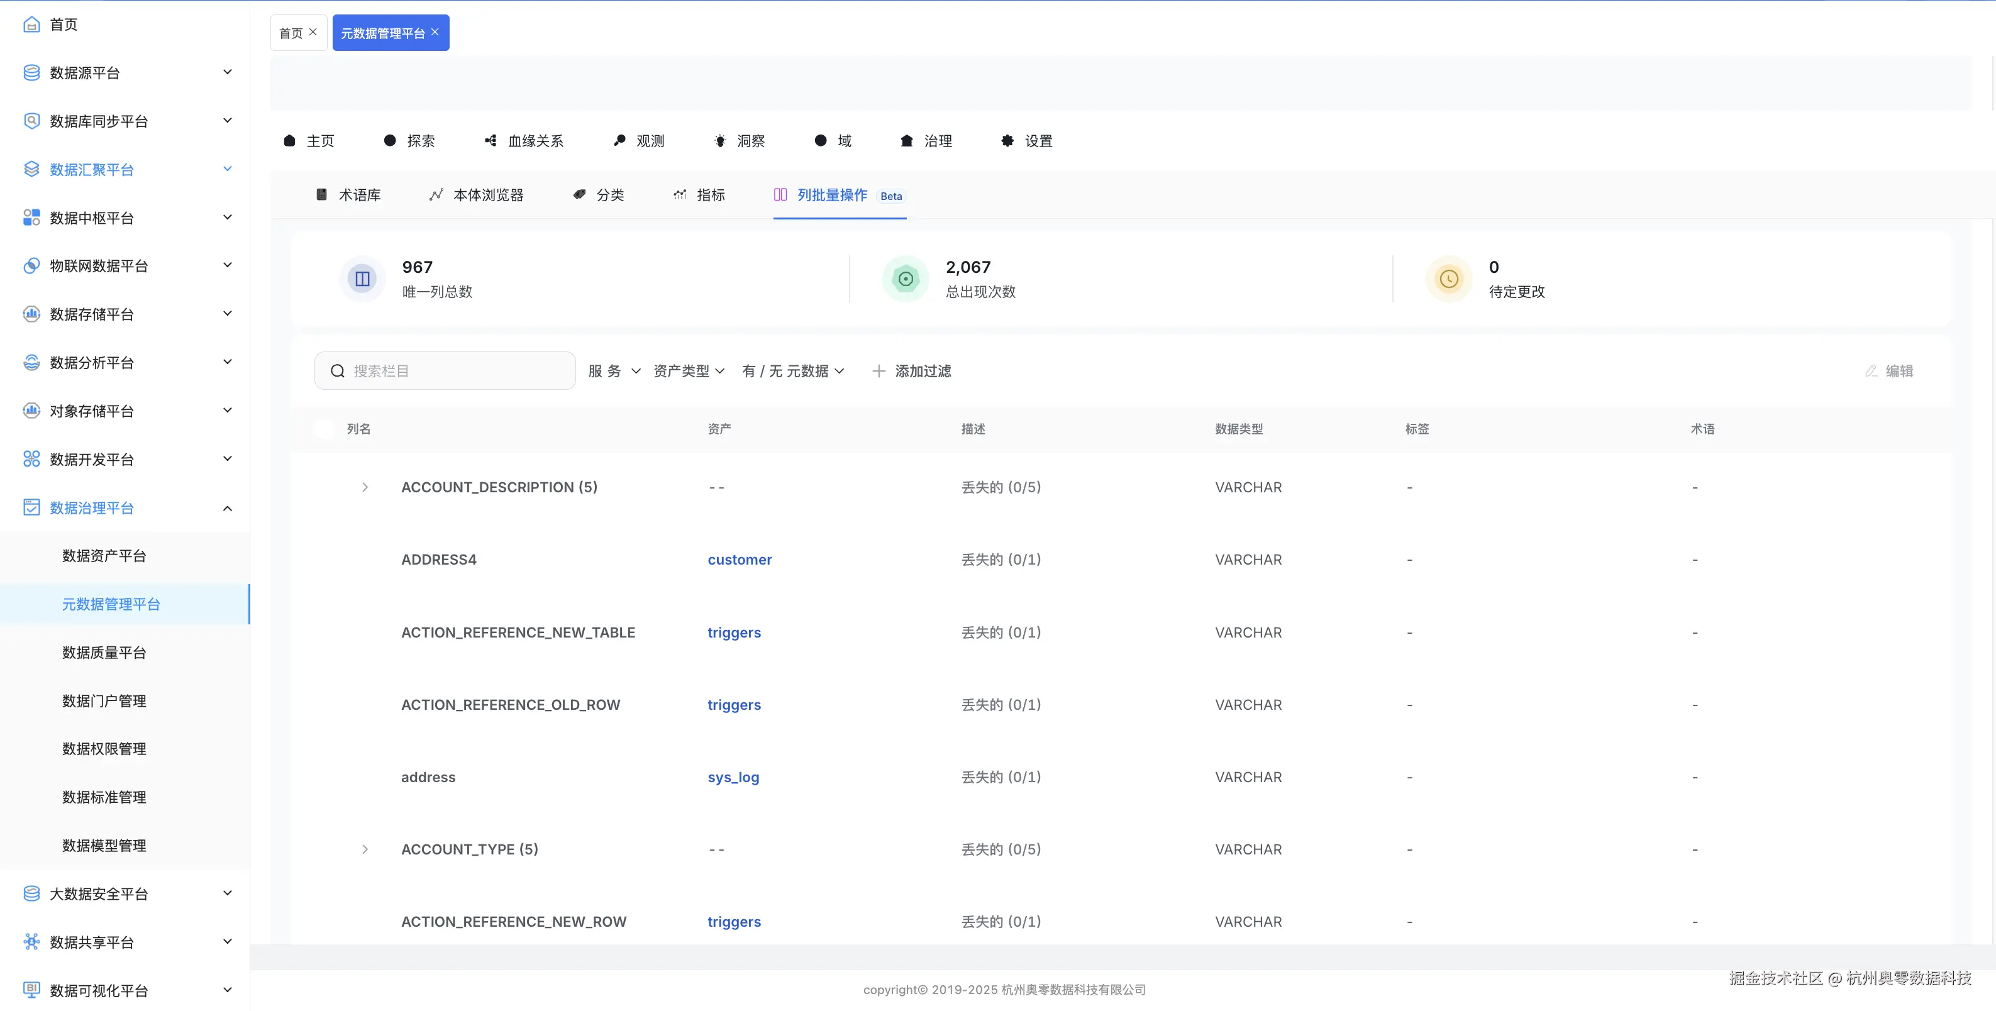Open 数据质量平台 in the sidebar
Viewport: 1996px width, 1011px height.
[104, 652]
